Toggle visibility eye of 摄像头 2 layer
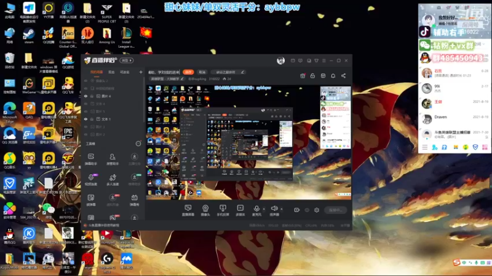The height and width of the screenshot is (276, 492). coord(85,81)
